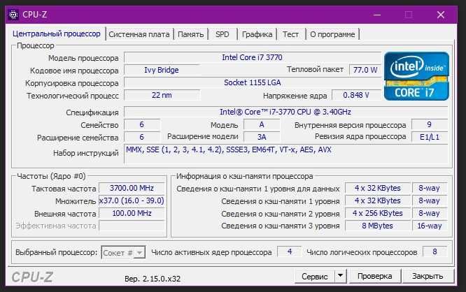The height and width of the screenshot is (292, 466).
Task: Select the SPD tab
Action: [x=223, y=34]
